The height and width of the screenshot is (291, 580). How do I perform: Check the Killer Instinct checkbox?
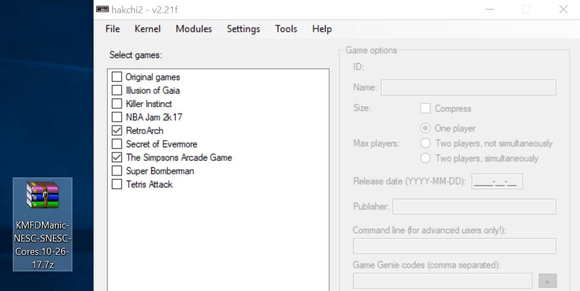point(117,104)
